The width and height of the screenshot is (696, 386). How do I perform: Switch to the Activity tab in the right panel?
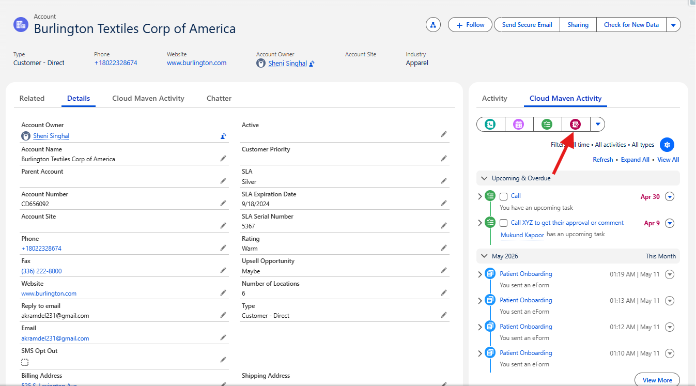tap(494, 98)
